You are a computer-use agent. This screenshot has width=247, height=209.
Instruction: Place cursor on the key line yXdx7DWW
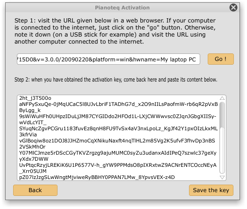(x=34, y=159)
